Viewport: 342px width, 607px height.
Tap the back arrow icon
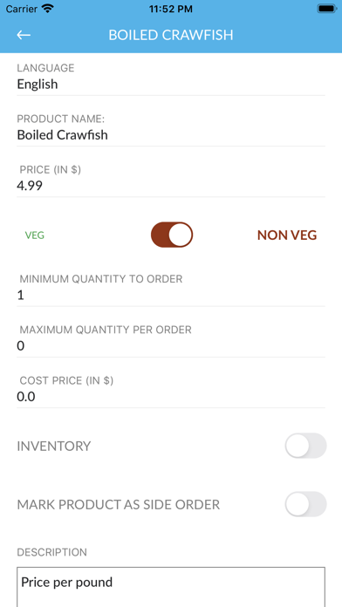pos(24,35)
